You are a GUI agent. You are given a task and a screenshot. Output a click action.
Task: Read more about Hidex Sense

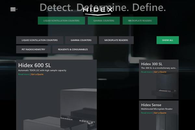(147, 113)
